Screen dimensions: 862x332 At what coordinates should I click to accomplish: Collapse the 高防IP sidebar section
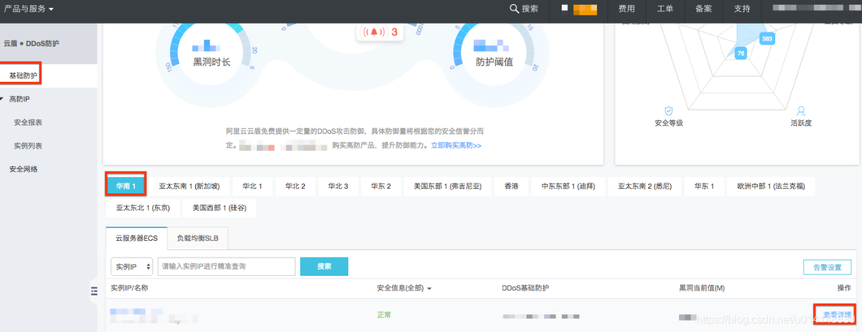point(3,99)
